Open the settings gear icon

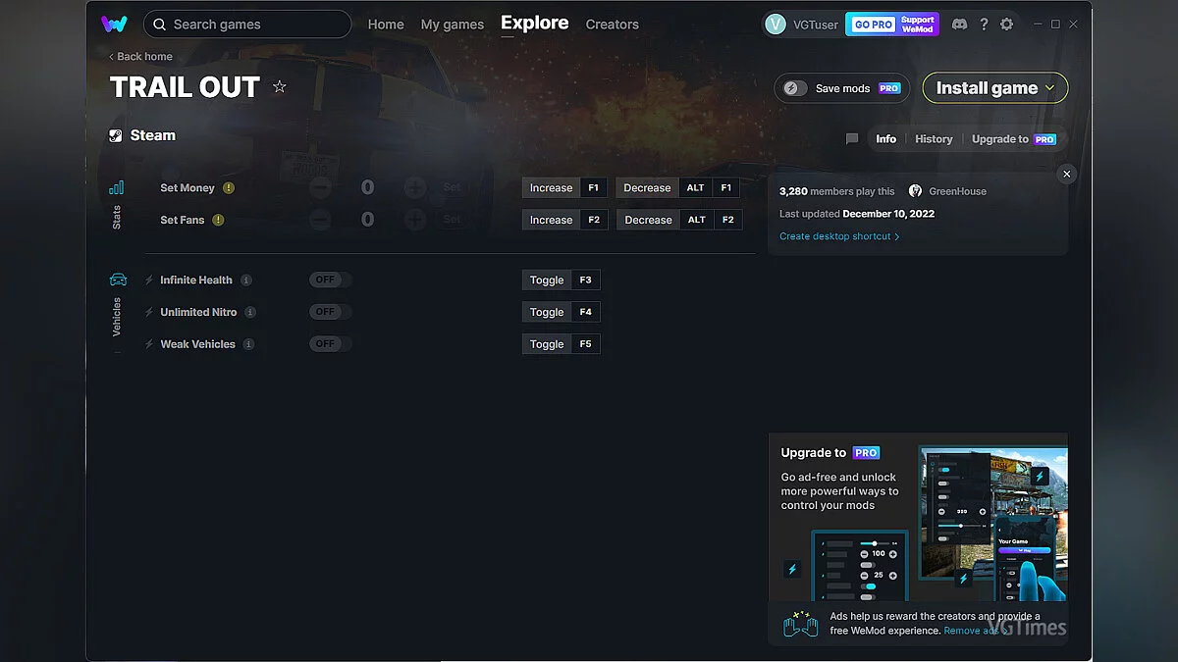click(x=1006, y=25)
